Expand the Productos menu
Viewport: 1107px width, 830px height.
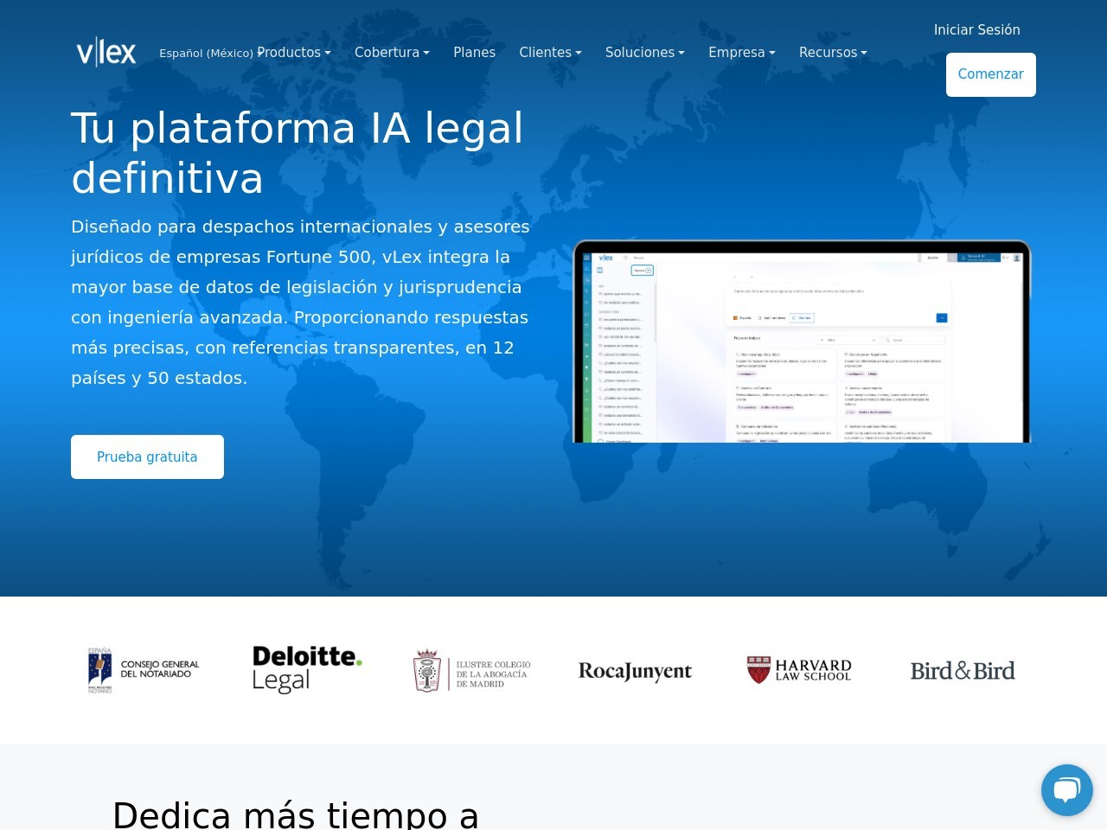[x=294, y=53]
